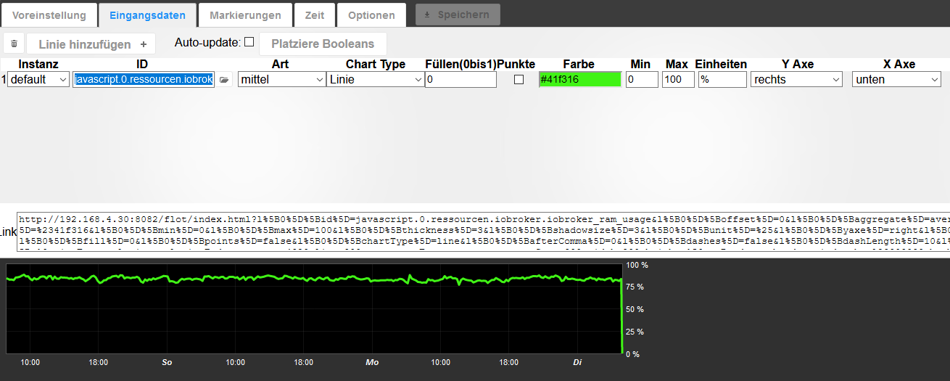
Task: Click the plus icon on Linie hinzufügen
Action: tap(143, 44)
